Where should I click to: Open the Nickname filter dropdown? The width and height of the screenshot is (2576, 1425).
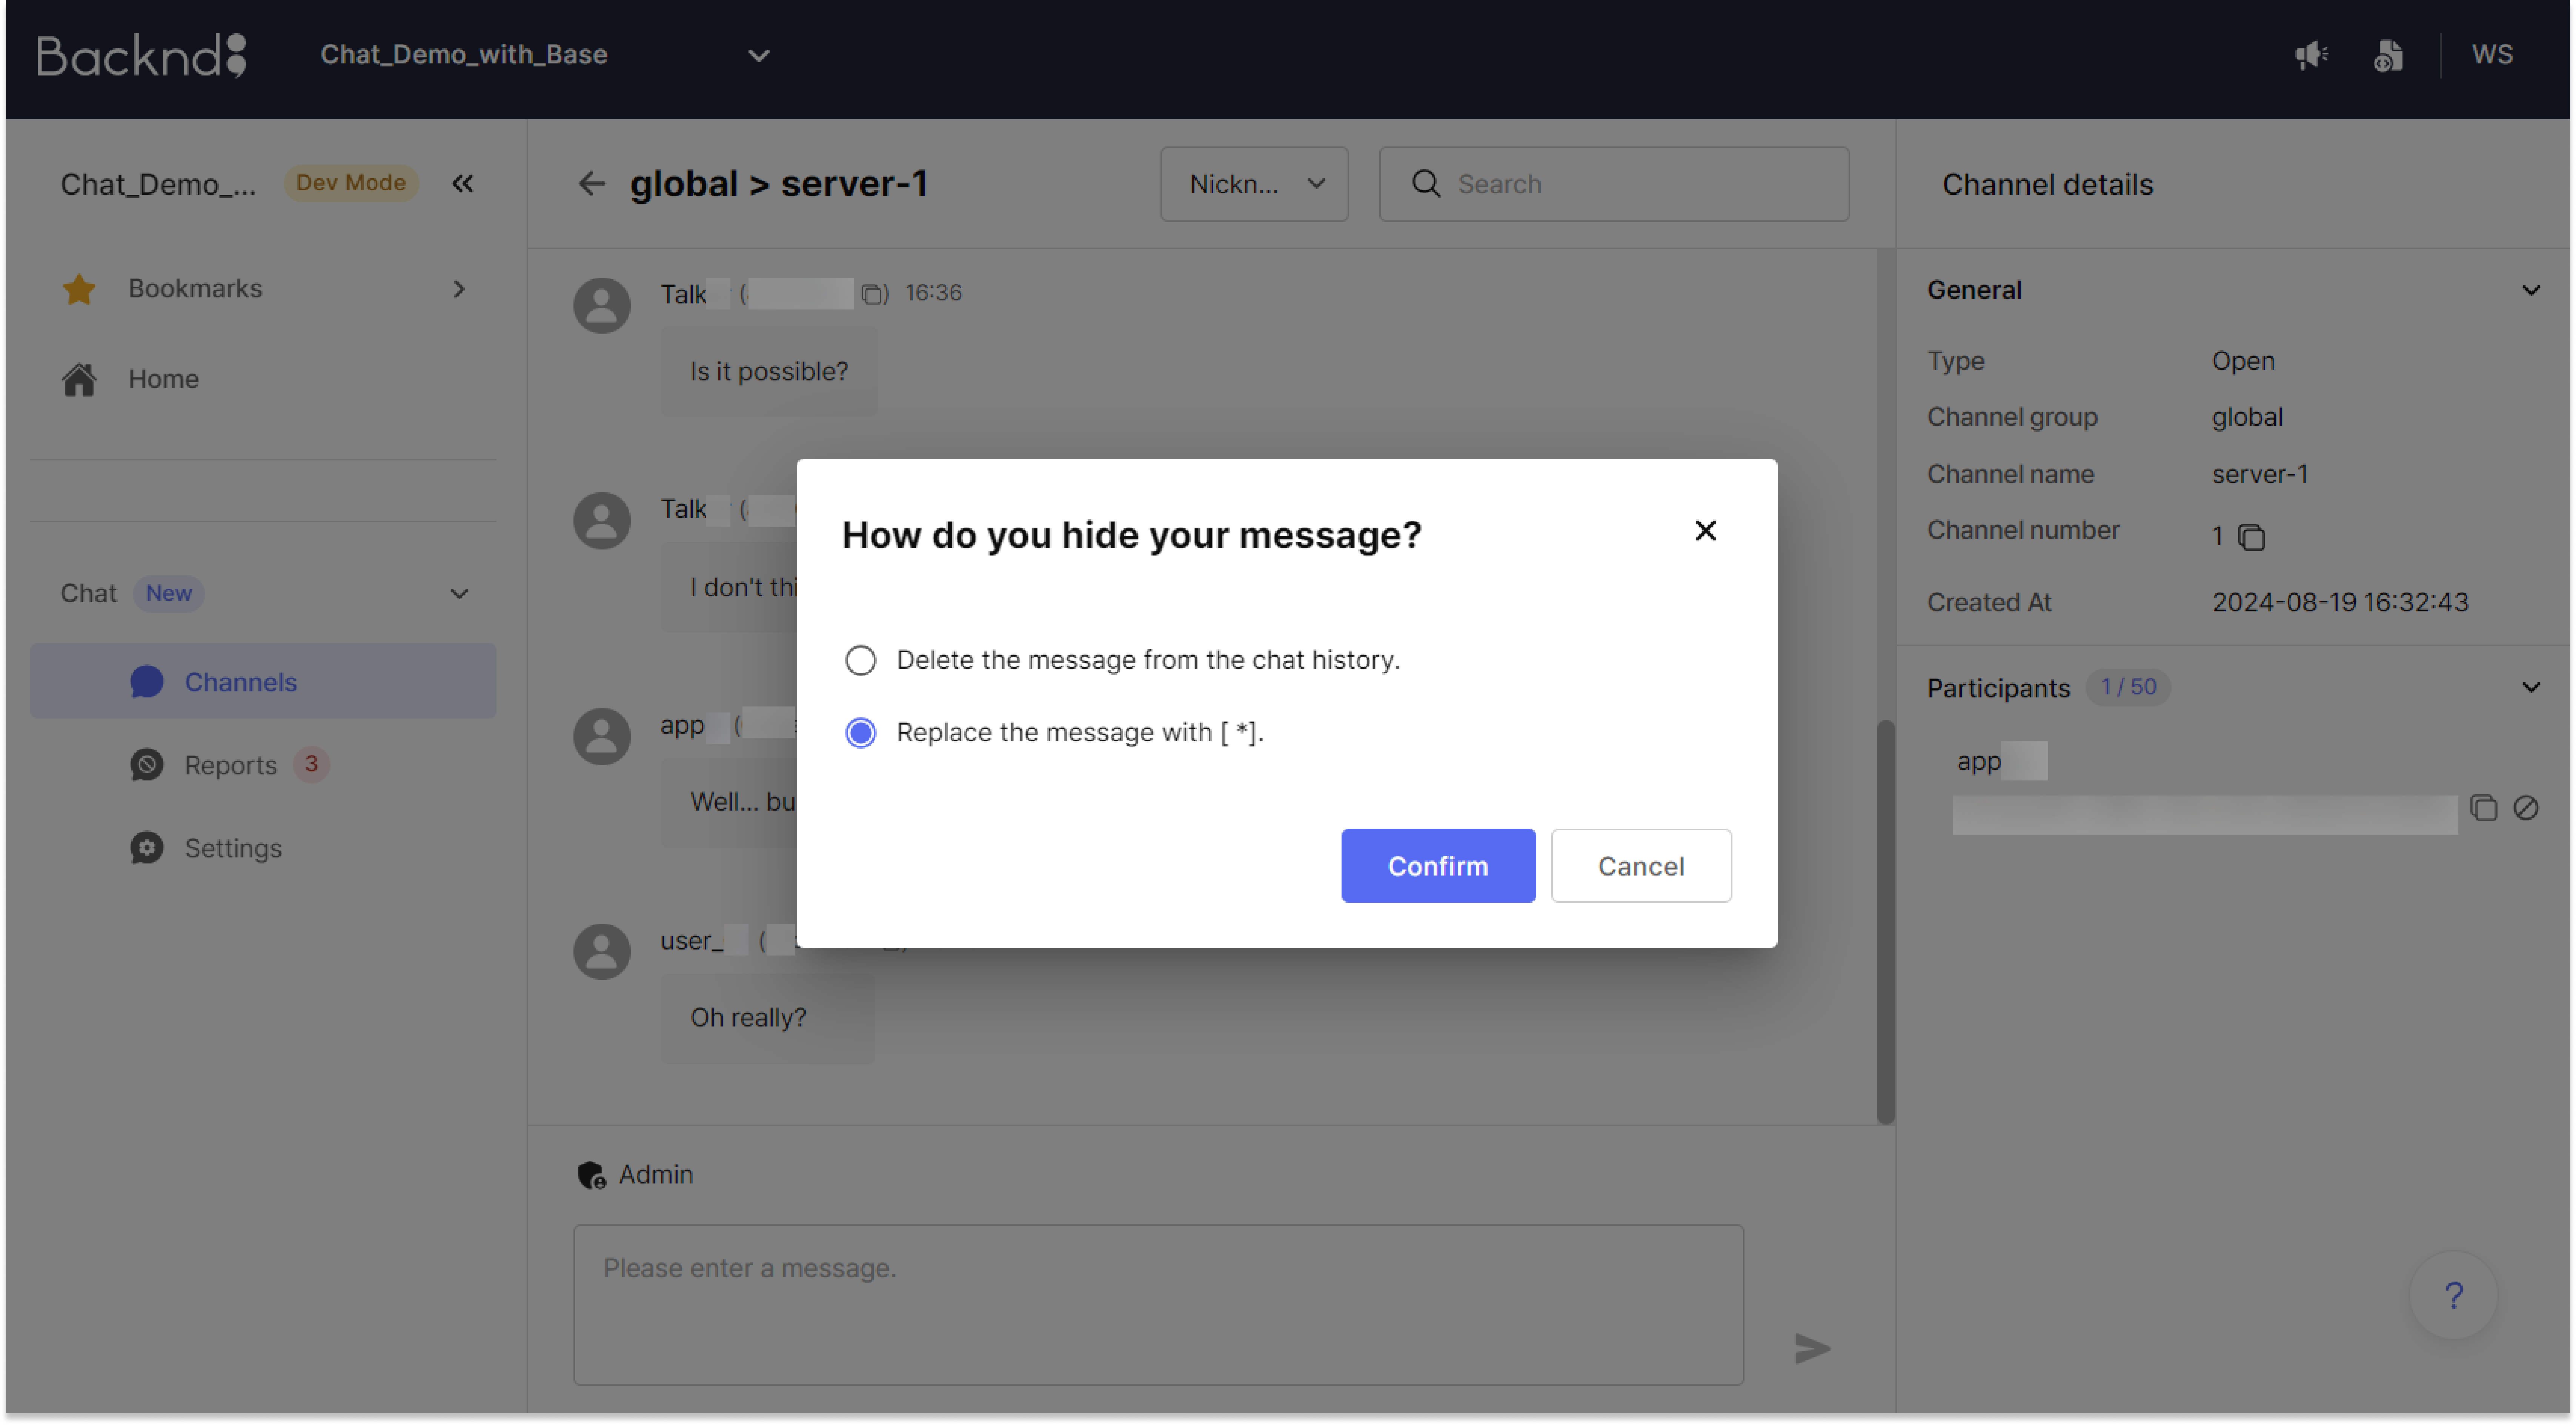click(1254, 184)
